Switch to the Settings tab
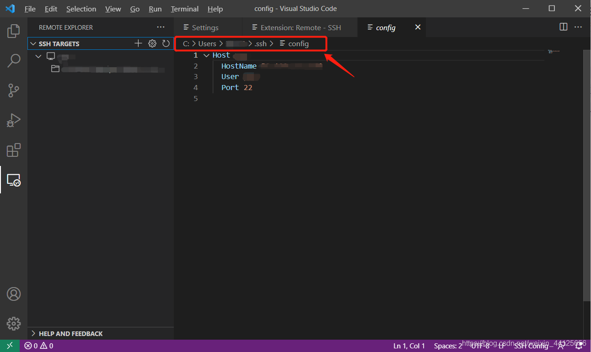This screenshot has width=591, height=352. pyautogui.click(x=208, y=27)
